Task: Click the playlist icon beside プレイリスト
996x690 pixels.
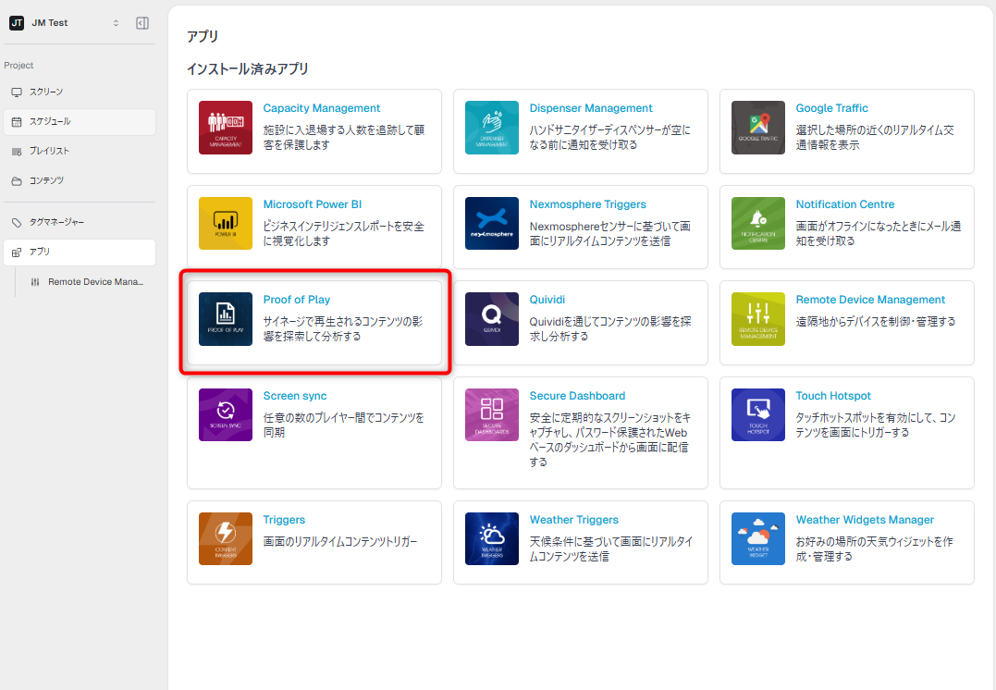Action: pyautogui.click(x=17, y=151)
